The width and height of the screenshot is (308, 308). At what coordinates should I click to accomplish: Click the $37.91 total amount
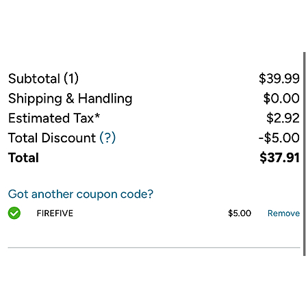pos(279,157)
